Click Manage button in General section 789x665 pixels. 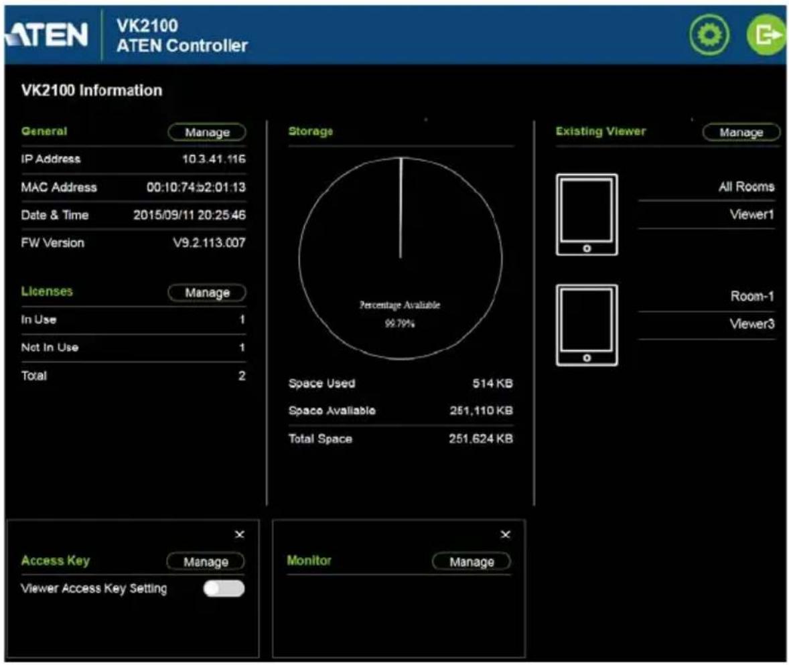[207, 133]
